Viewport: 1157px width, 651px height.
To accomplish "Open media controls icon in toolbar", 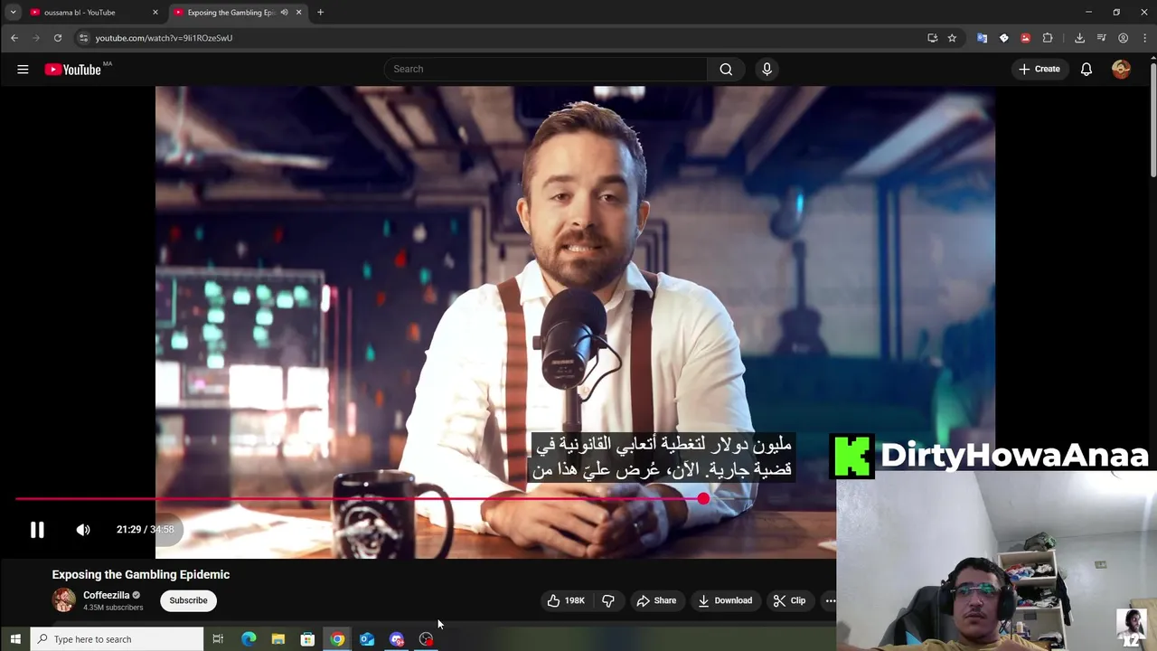I will click(1101, 38).
